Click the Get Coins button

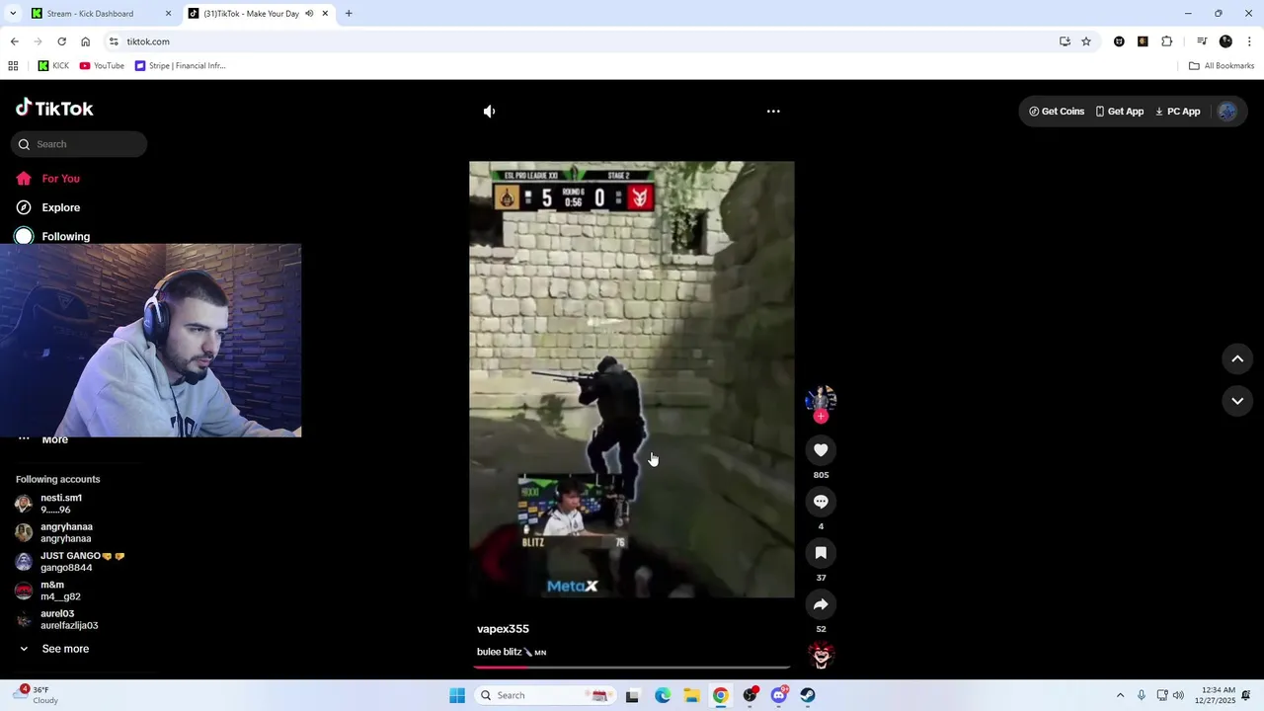coord(1057,112)
